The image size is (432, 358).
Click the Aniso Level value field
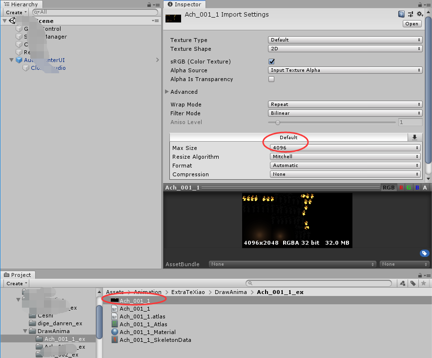[410, 122]
